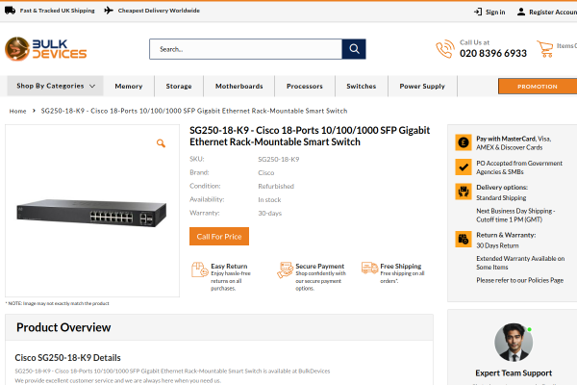Click the expert support avatar photo
The image size is (577, 385).
[514, 343]
